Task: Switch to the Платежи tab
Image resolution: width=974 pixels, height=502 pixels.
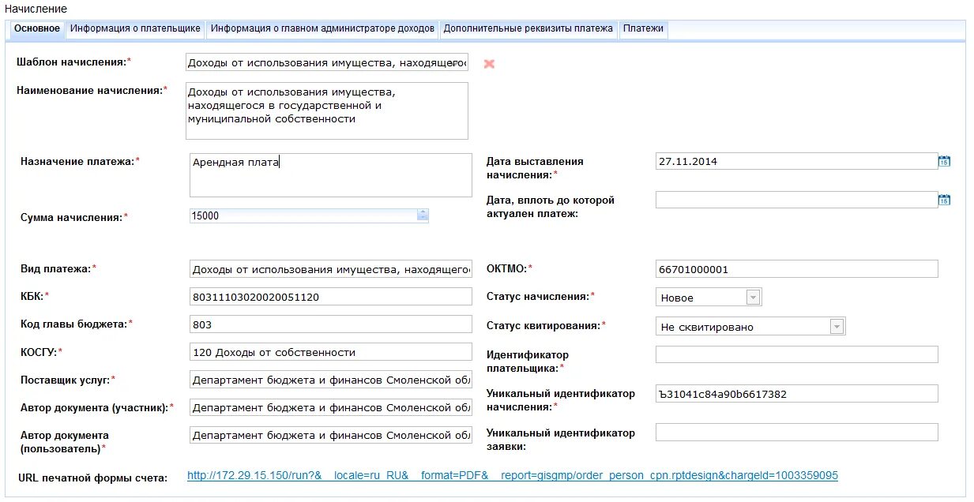Action: pyautogui.click(x=643, y=28)
